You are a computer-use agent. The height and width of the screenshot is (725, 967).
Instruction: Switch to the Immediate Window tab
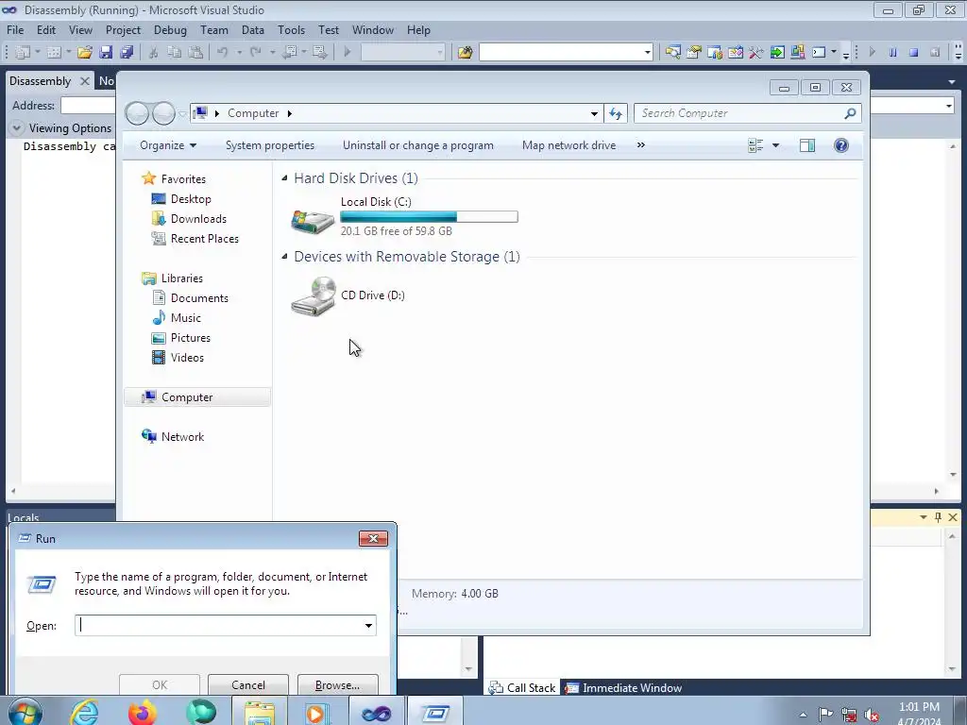pyautogui.click(x=624, y=687)
